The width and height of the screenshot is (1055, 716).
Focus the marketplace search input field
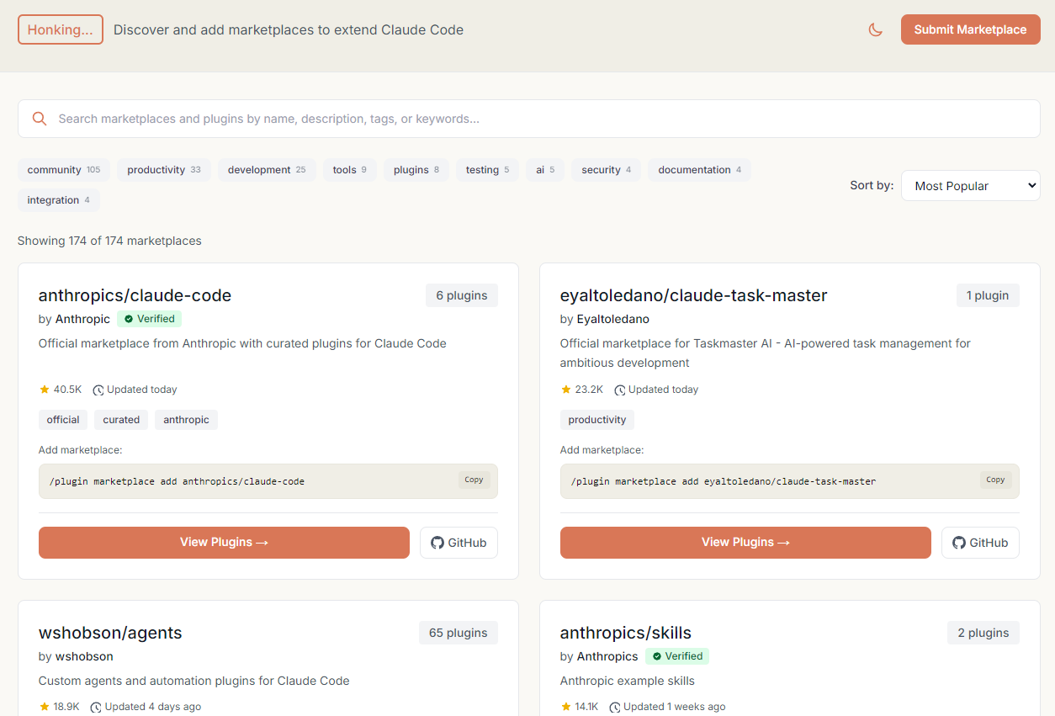538,119
